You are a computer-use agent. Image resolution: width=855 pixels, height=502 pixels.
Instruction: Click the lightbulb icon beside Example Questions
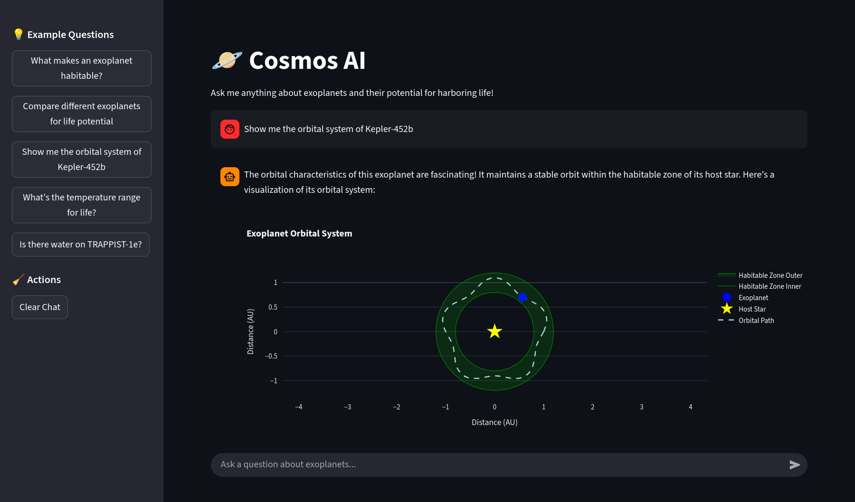click(19, 34)
